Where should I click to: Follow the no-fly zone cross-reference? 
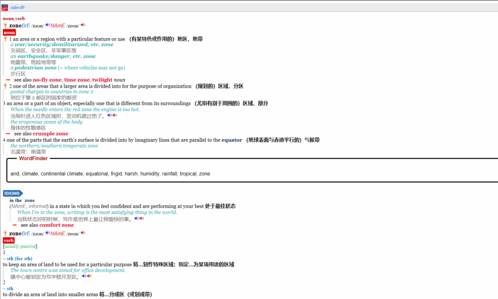47,80
